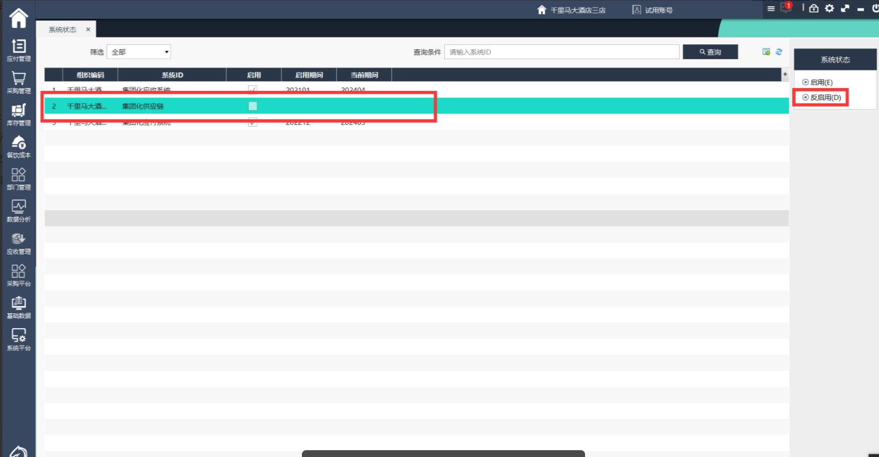
Task: Open 库存管理 inventory module
Action: click(x=19, y=114)
